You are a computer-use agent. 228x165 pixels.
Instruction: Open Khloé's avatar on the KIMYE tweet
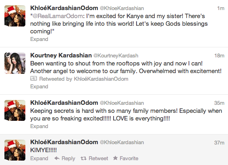pyautogui.click(x=15, y=150)
